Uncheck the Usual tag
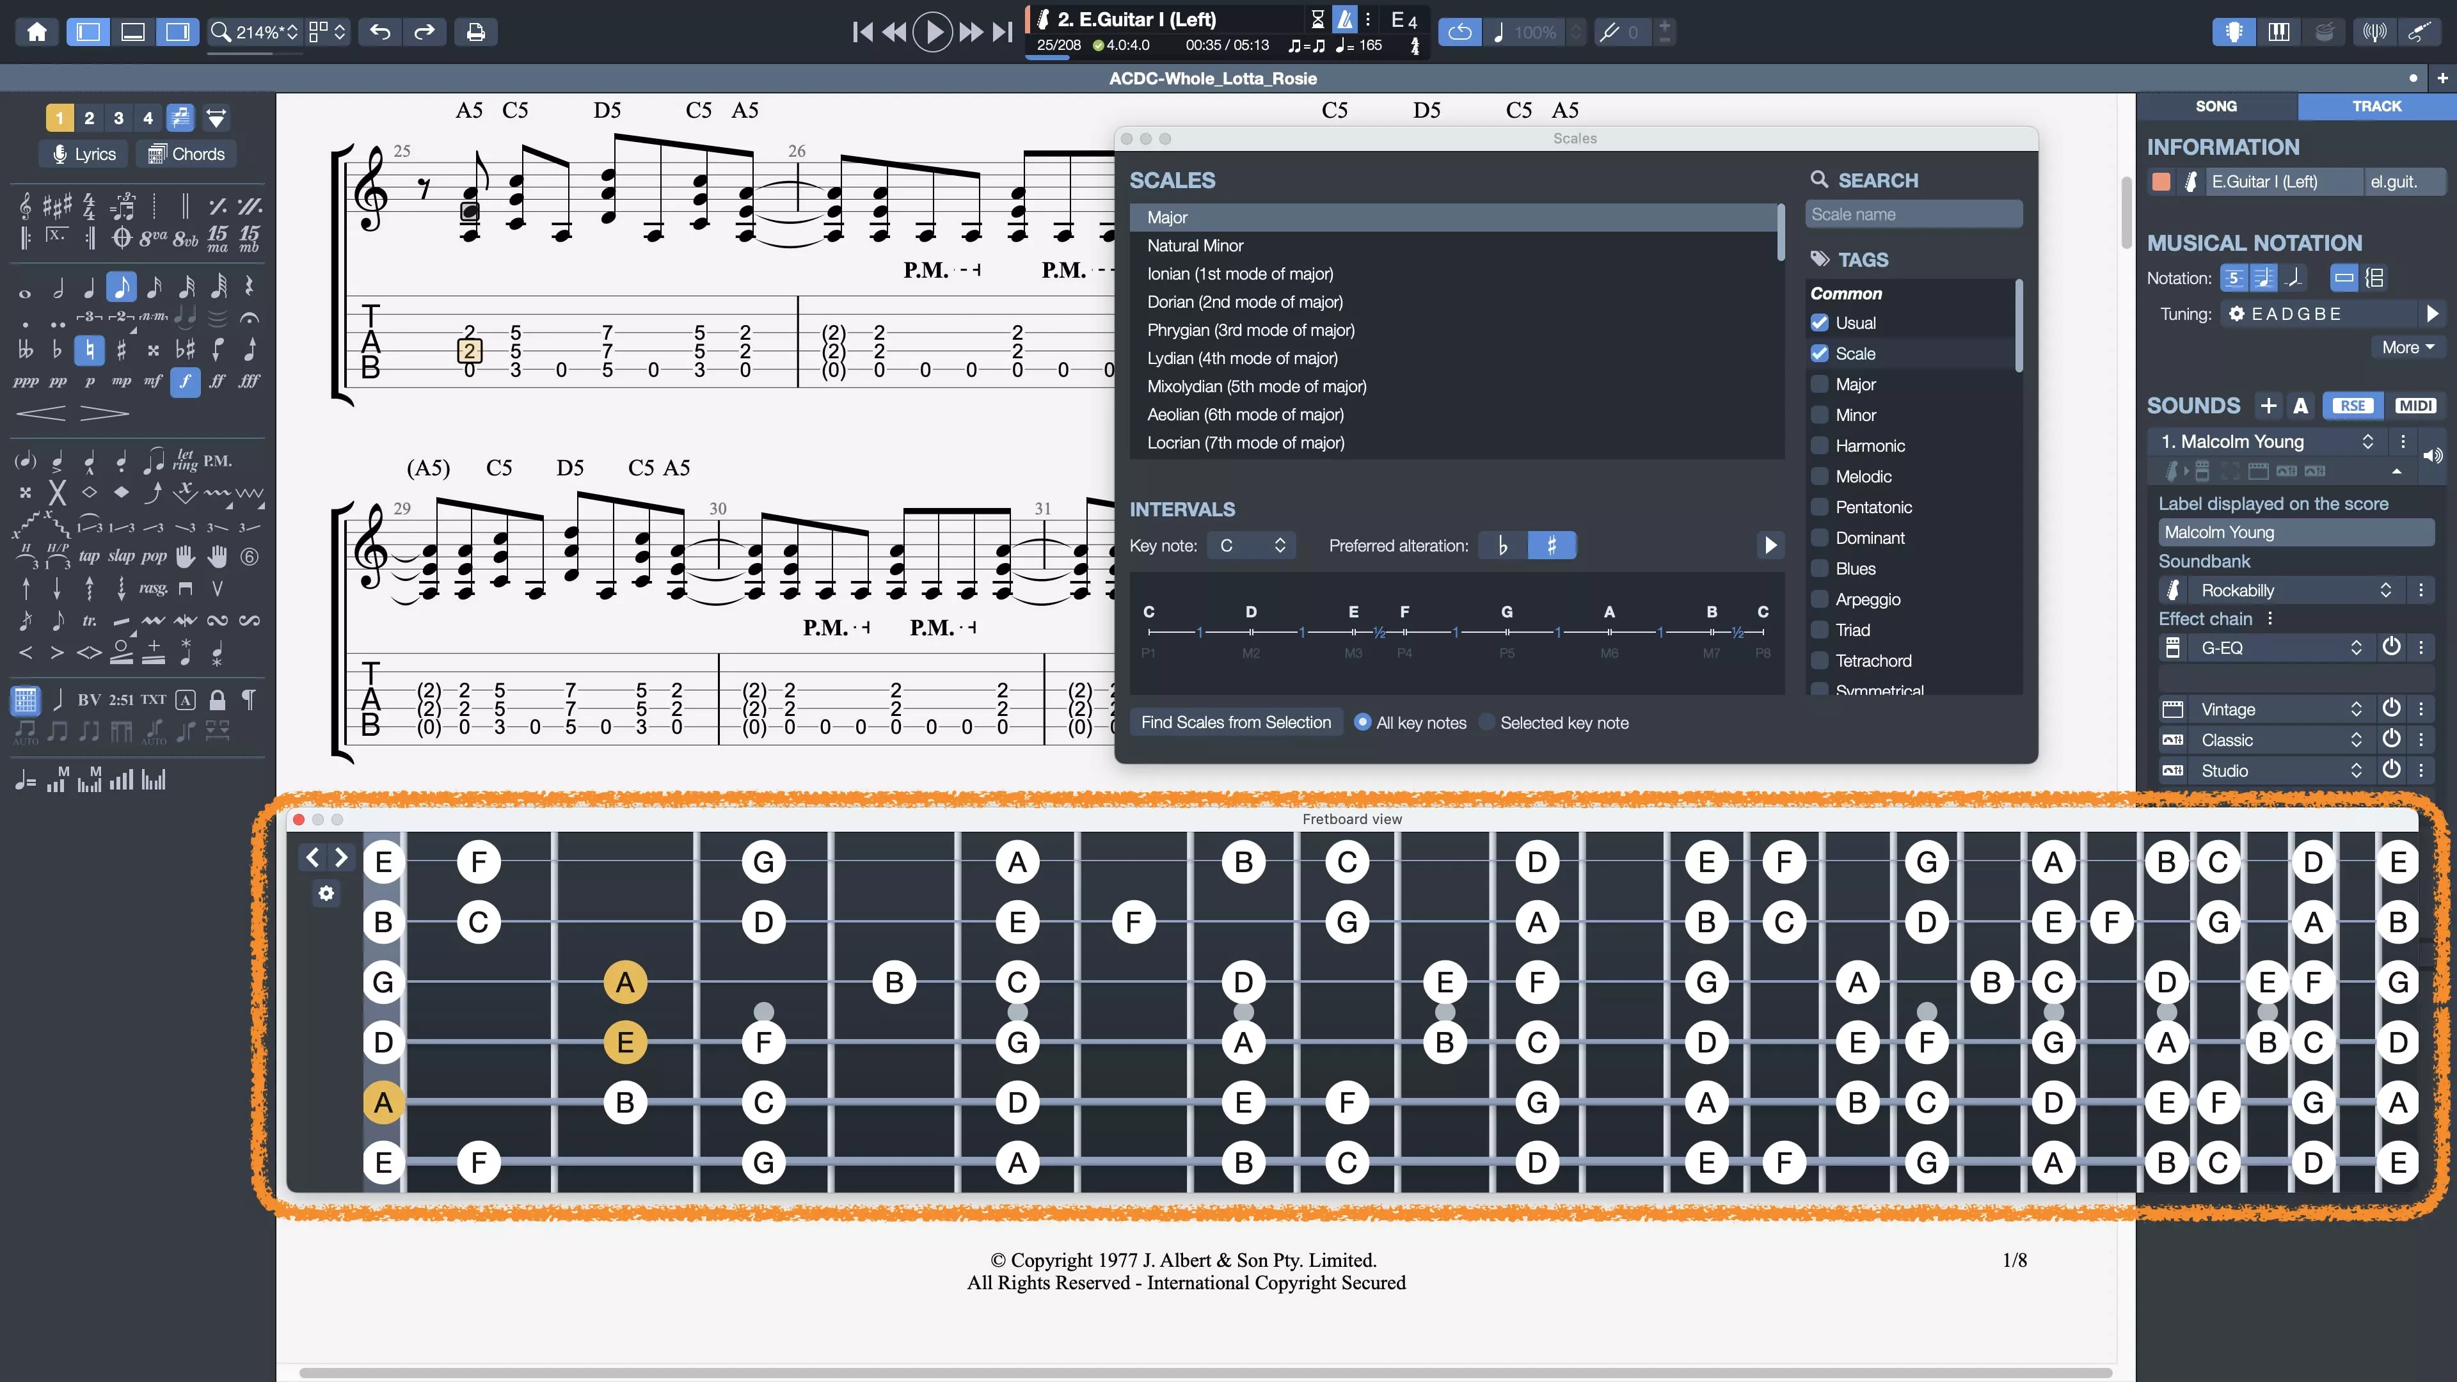 coord(1820,323)
